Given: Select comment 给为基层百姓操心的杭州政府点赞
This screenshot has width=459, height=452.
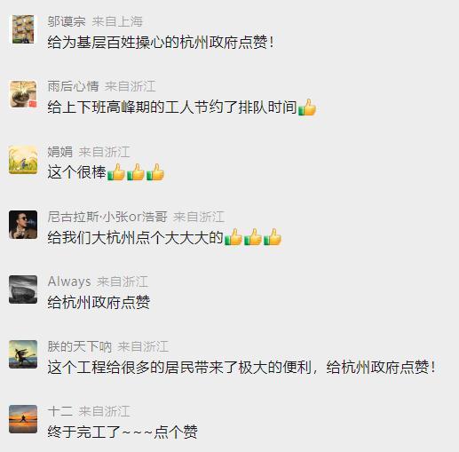Looking at the screenshot, I should [162, 42].
